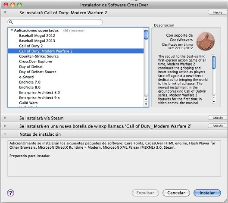Click 'Con soporte de CodeWeavers' text

179,37
